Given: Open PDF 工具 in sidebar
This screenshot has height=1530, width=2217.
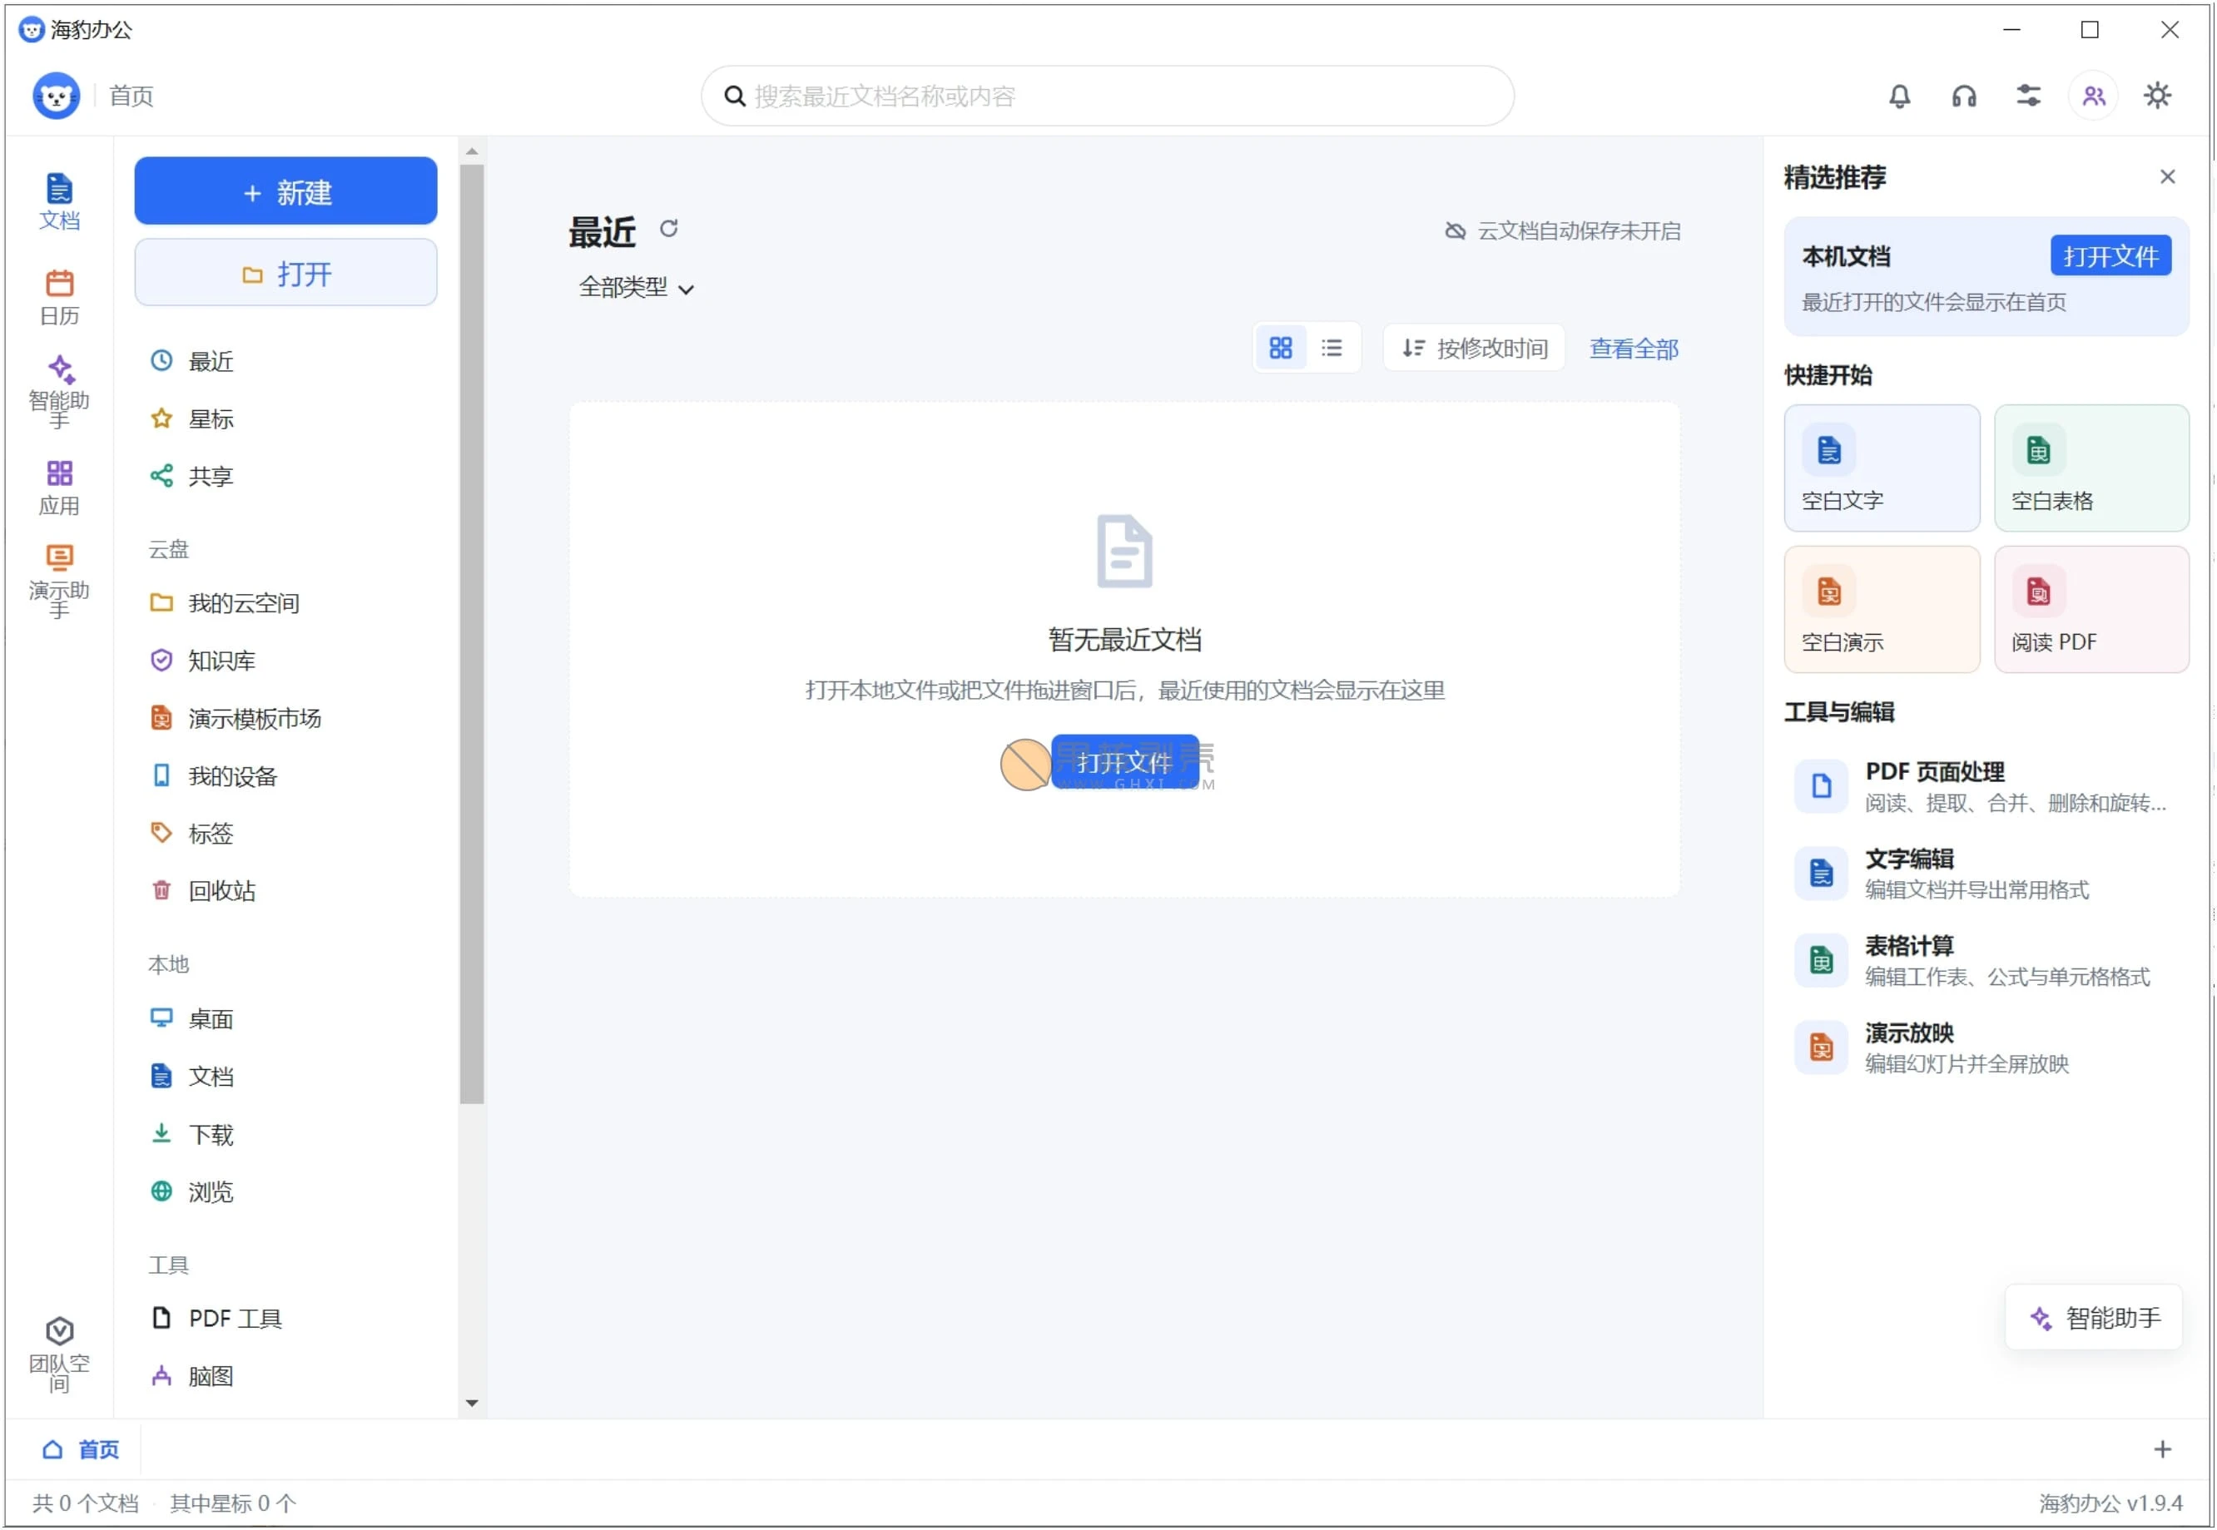Looking at the screenshot, I should click(x=285, y=1318).
